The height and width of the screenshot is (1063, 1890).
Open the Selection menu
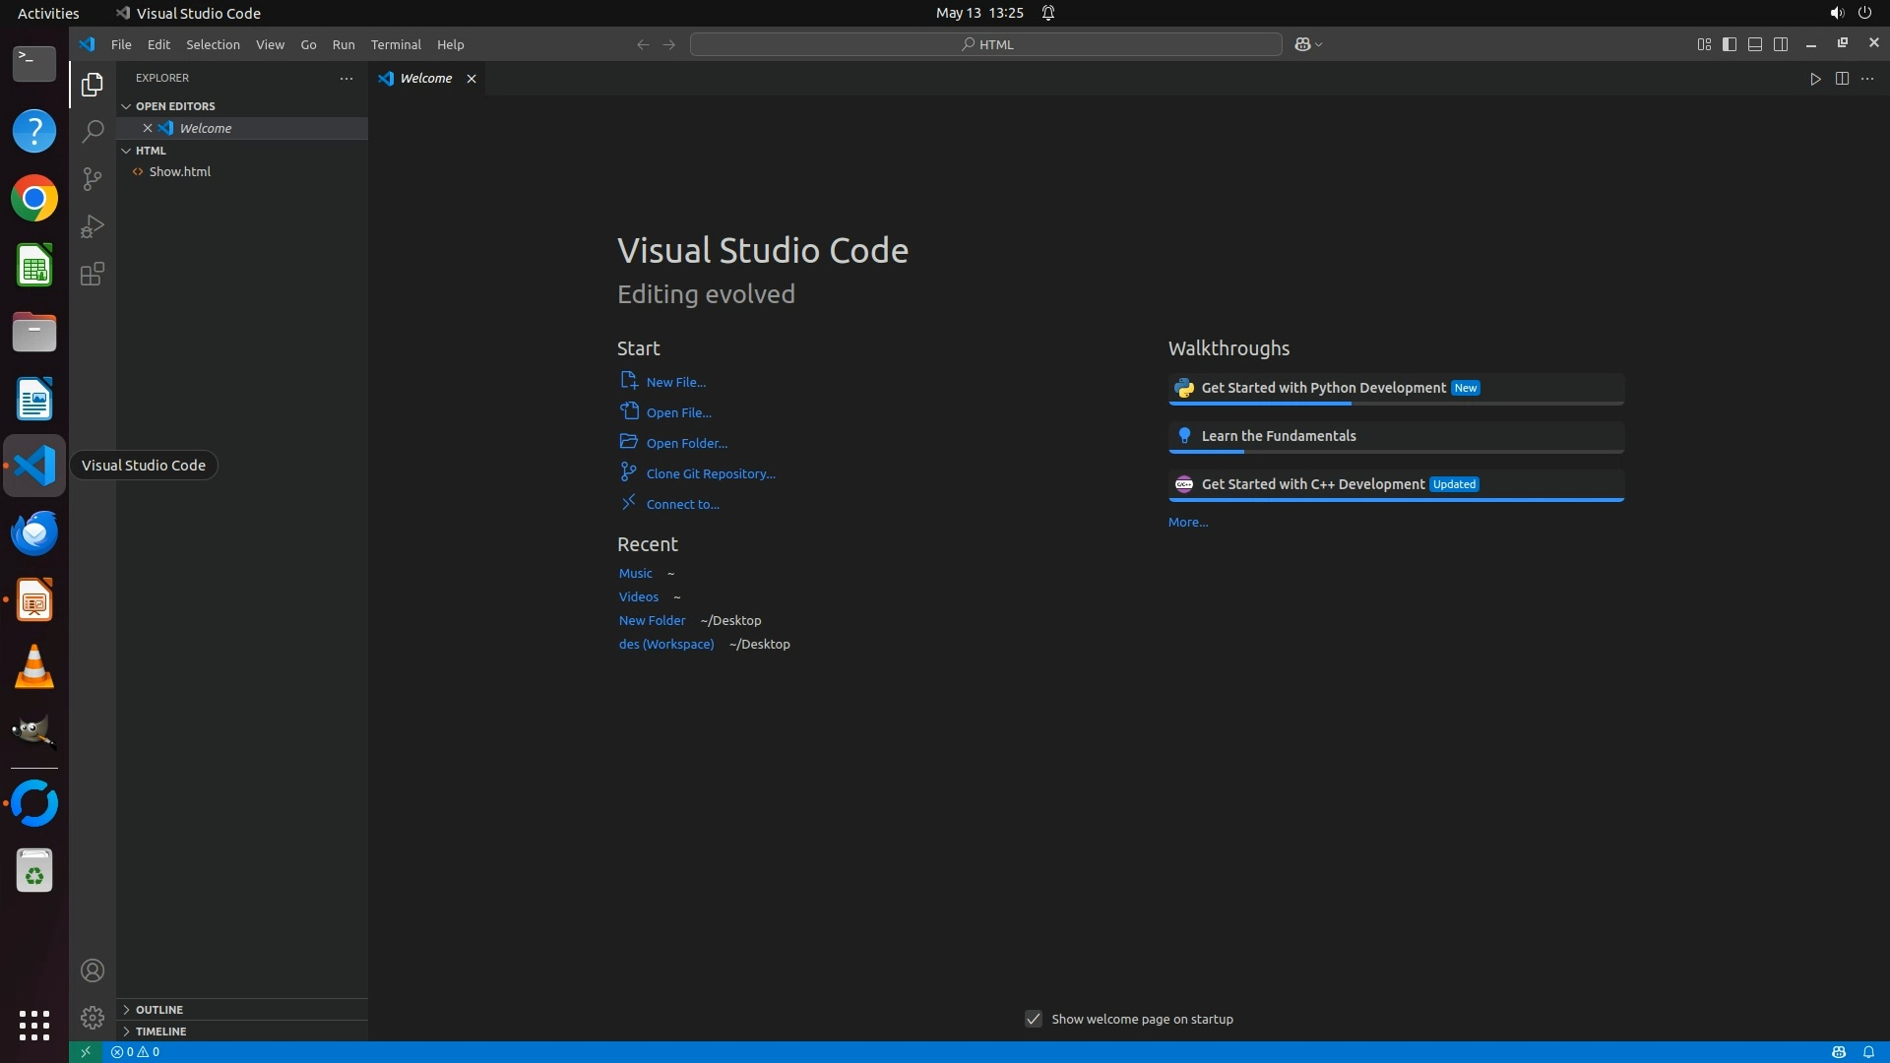213,44
